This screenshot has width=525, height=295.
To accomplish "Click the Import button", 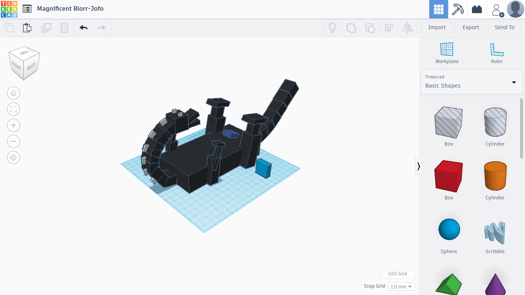I will point(437,27).
